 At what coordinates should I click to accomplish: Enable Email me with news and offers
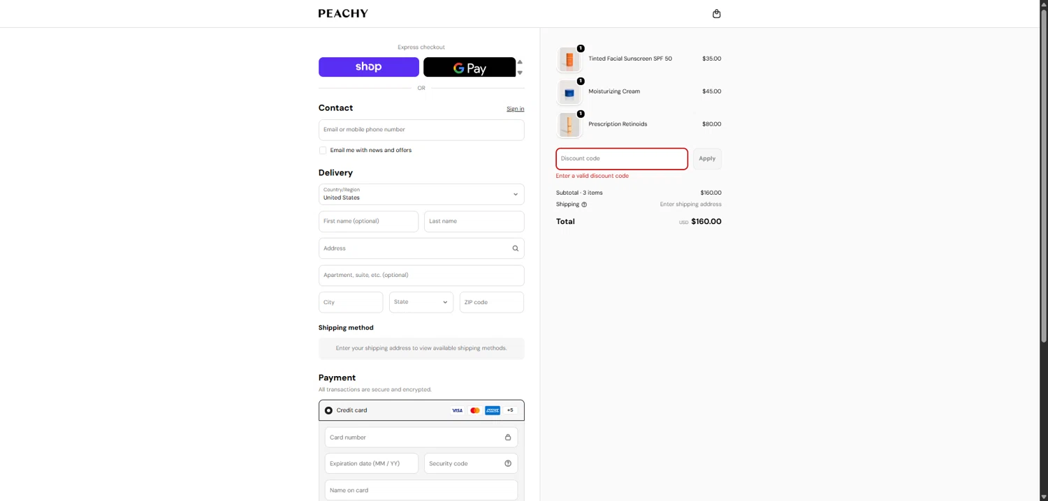(323, 150)
